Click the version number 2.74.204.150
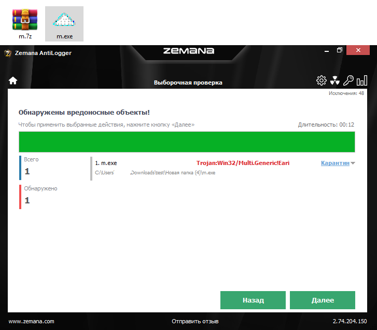Viewport: 377px width, 330px height. (x=350, y=321)
